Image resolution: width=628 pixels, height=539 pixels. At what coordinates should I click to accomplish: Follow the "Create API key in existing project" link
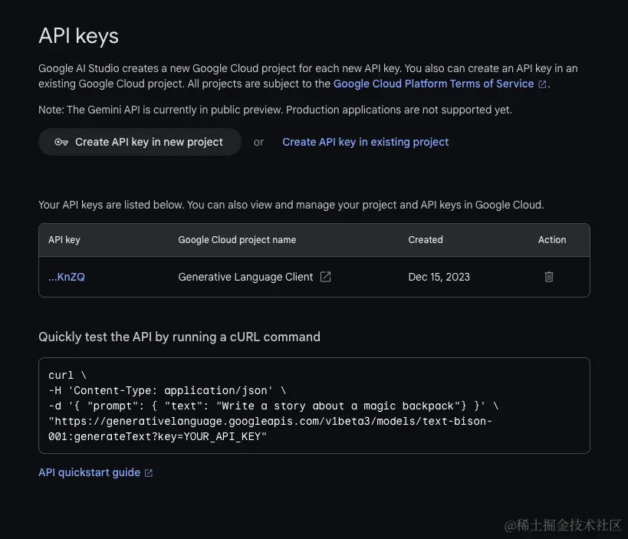click(365, 142)
